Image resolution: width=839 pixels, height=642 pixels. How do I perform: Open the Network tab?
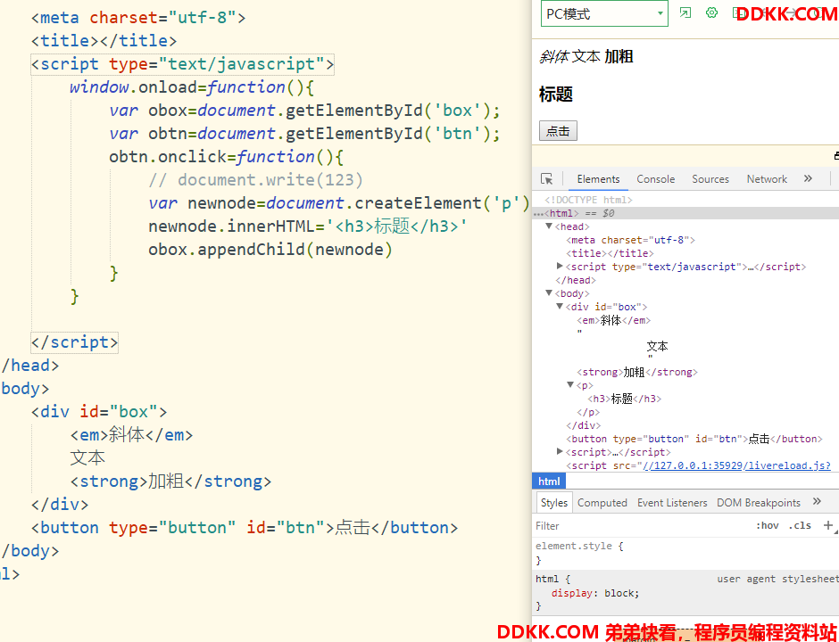pos(767,179)
